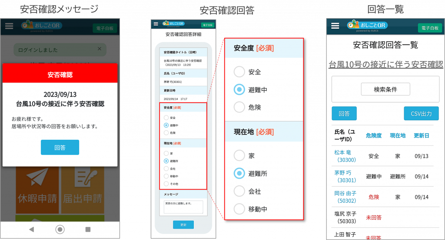The width and height of the screenshot is (445, 240).
Task: Click 回答 button in 安否確認 dialog
Action: tap(60, 148)
